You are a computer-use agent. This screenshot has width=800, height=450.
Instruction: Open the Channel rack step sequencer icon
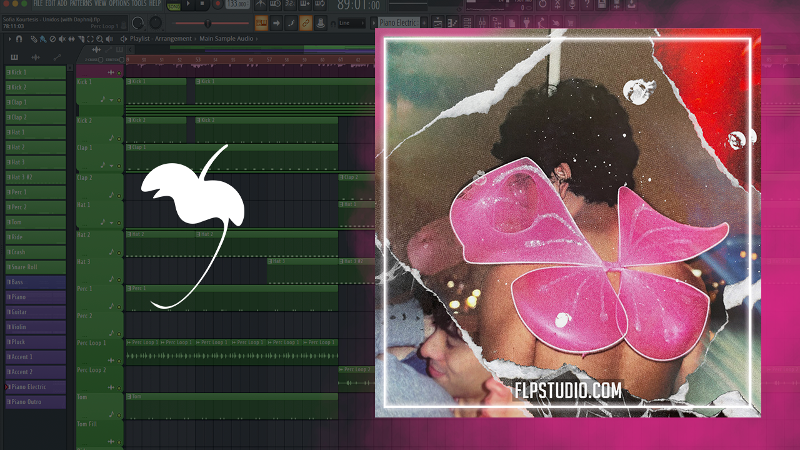[467, 23]
